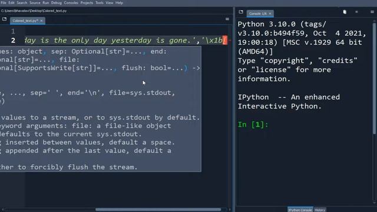Image resolution: width=377 pixels, height=212 pixels.
Task: Click the clear console variables icon
Action: coord(345,12)
